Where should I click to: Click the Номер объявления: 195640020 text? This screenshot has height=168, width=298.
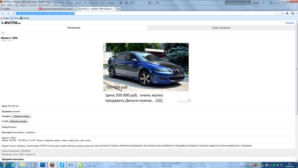16,151
